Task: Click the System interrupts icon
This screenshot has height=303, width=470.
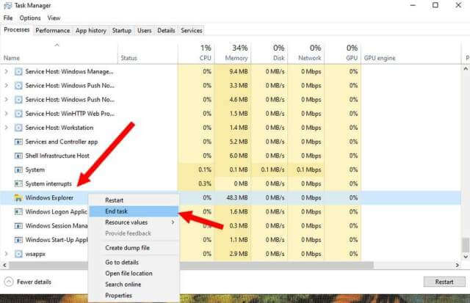Action: pos(18,184)
